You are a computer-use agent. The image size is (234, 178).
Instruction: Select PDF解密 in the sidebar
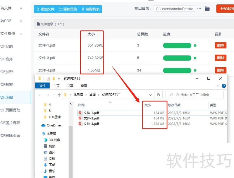6,85
